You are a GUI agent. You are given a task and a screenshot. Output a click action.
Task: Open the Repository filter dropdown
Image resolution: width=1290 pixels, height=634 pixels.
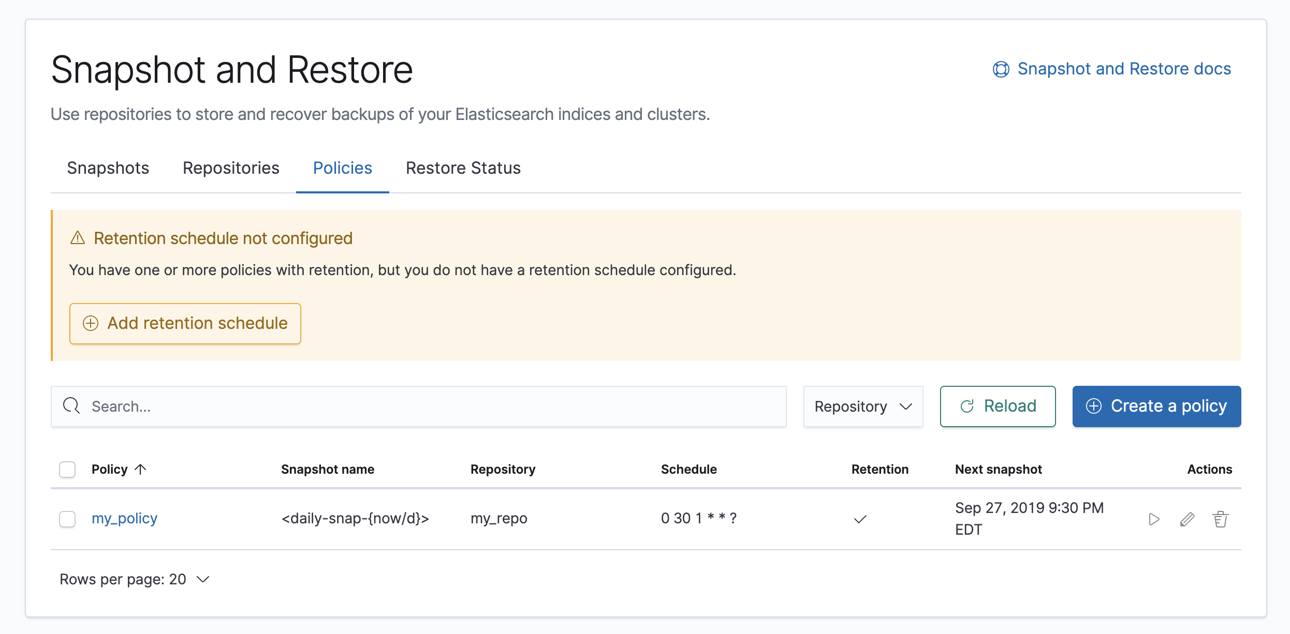[863, 406]
